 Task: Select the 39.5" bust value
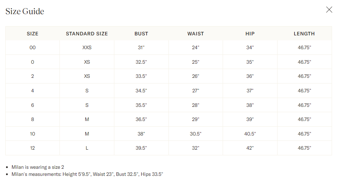141,148
